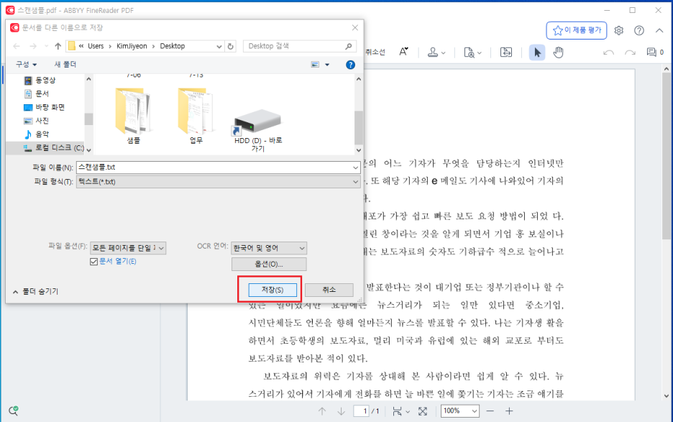Refresh the folder view in save dialog

pyautogui.click(x=231, y=46)
